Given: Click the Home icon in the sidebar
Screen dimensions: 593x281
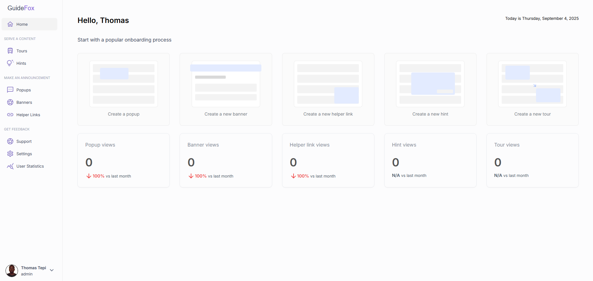Looking at the screenshot, I should click(x=10, y=24).
